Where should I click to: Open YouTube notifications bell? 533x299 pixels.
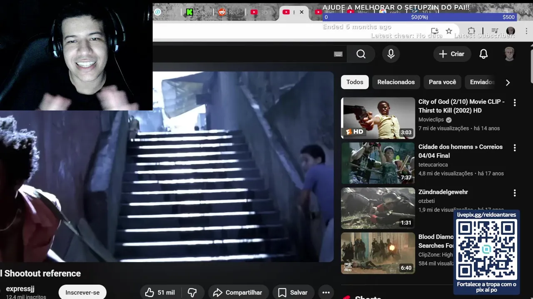pyautogui.click(x=483, y=54)
